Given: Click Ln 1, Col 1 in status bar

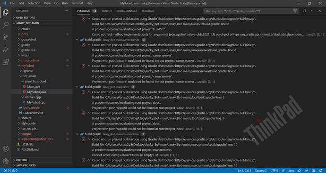Looking at the screenshot, I should pyautogui.click(x=245, y=171).
